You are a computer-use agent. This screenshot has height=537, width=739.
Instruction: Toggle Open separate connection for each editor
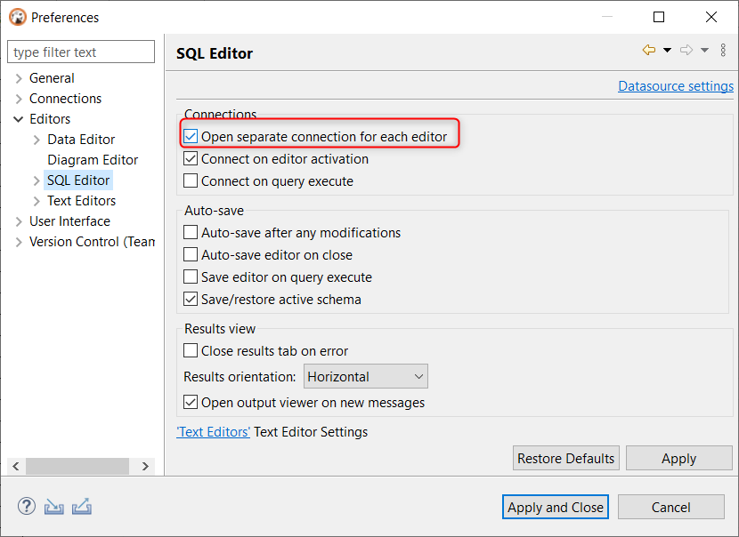(x=191, y=137)
